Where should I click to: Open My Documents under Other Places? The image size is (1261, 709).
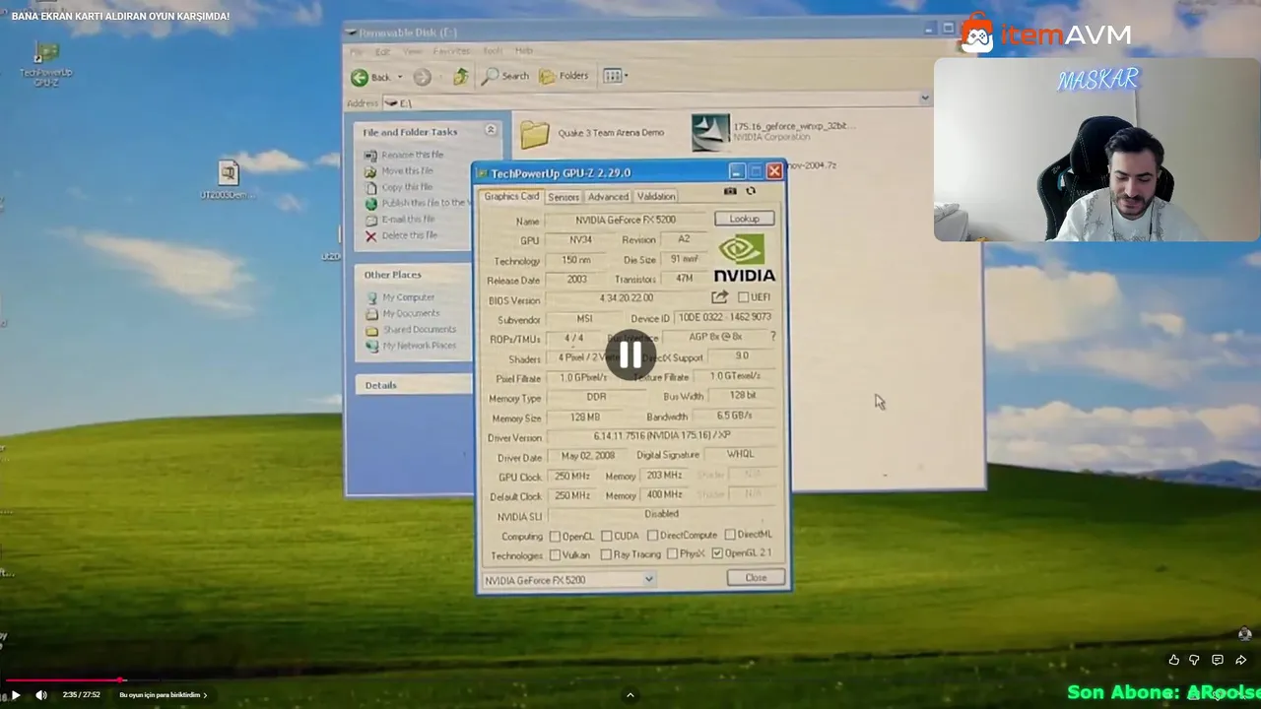point(403,313)
